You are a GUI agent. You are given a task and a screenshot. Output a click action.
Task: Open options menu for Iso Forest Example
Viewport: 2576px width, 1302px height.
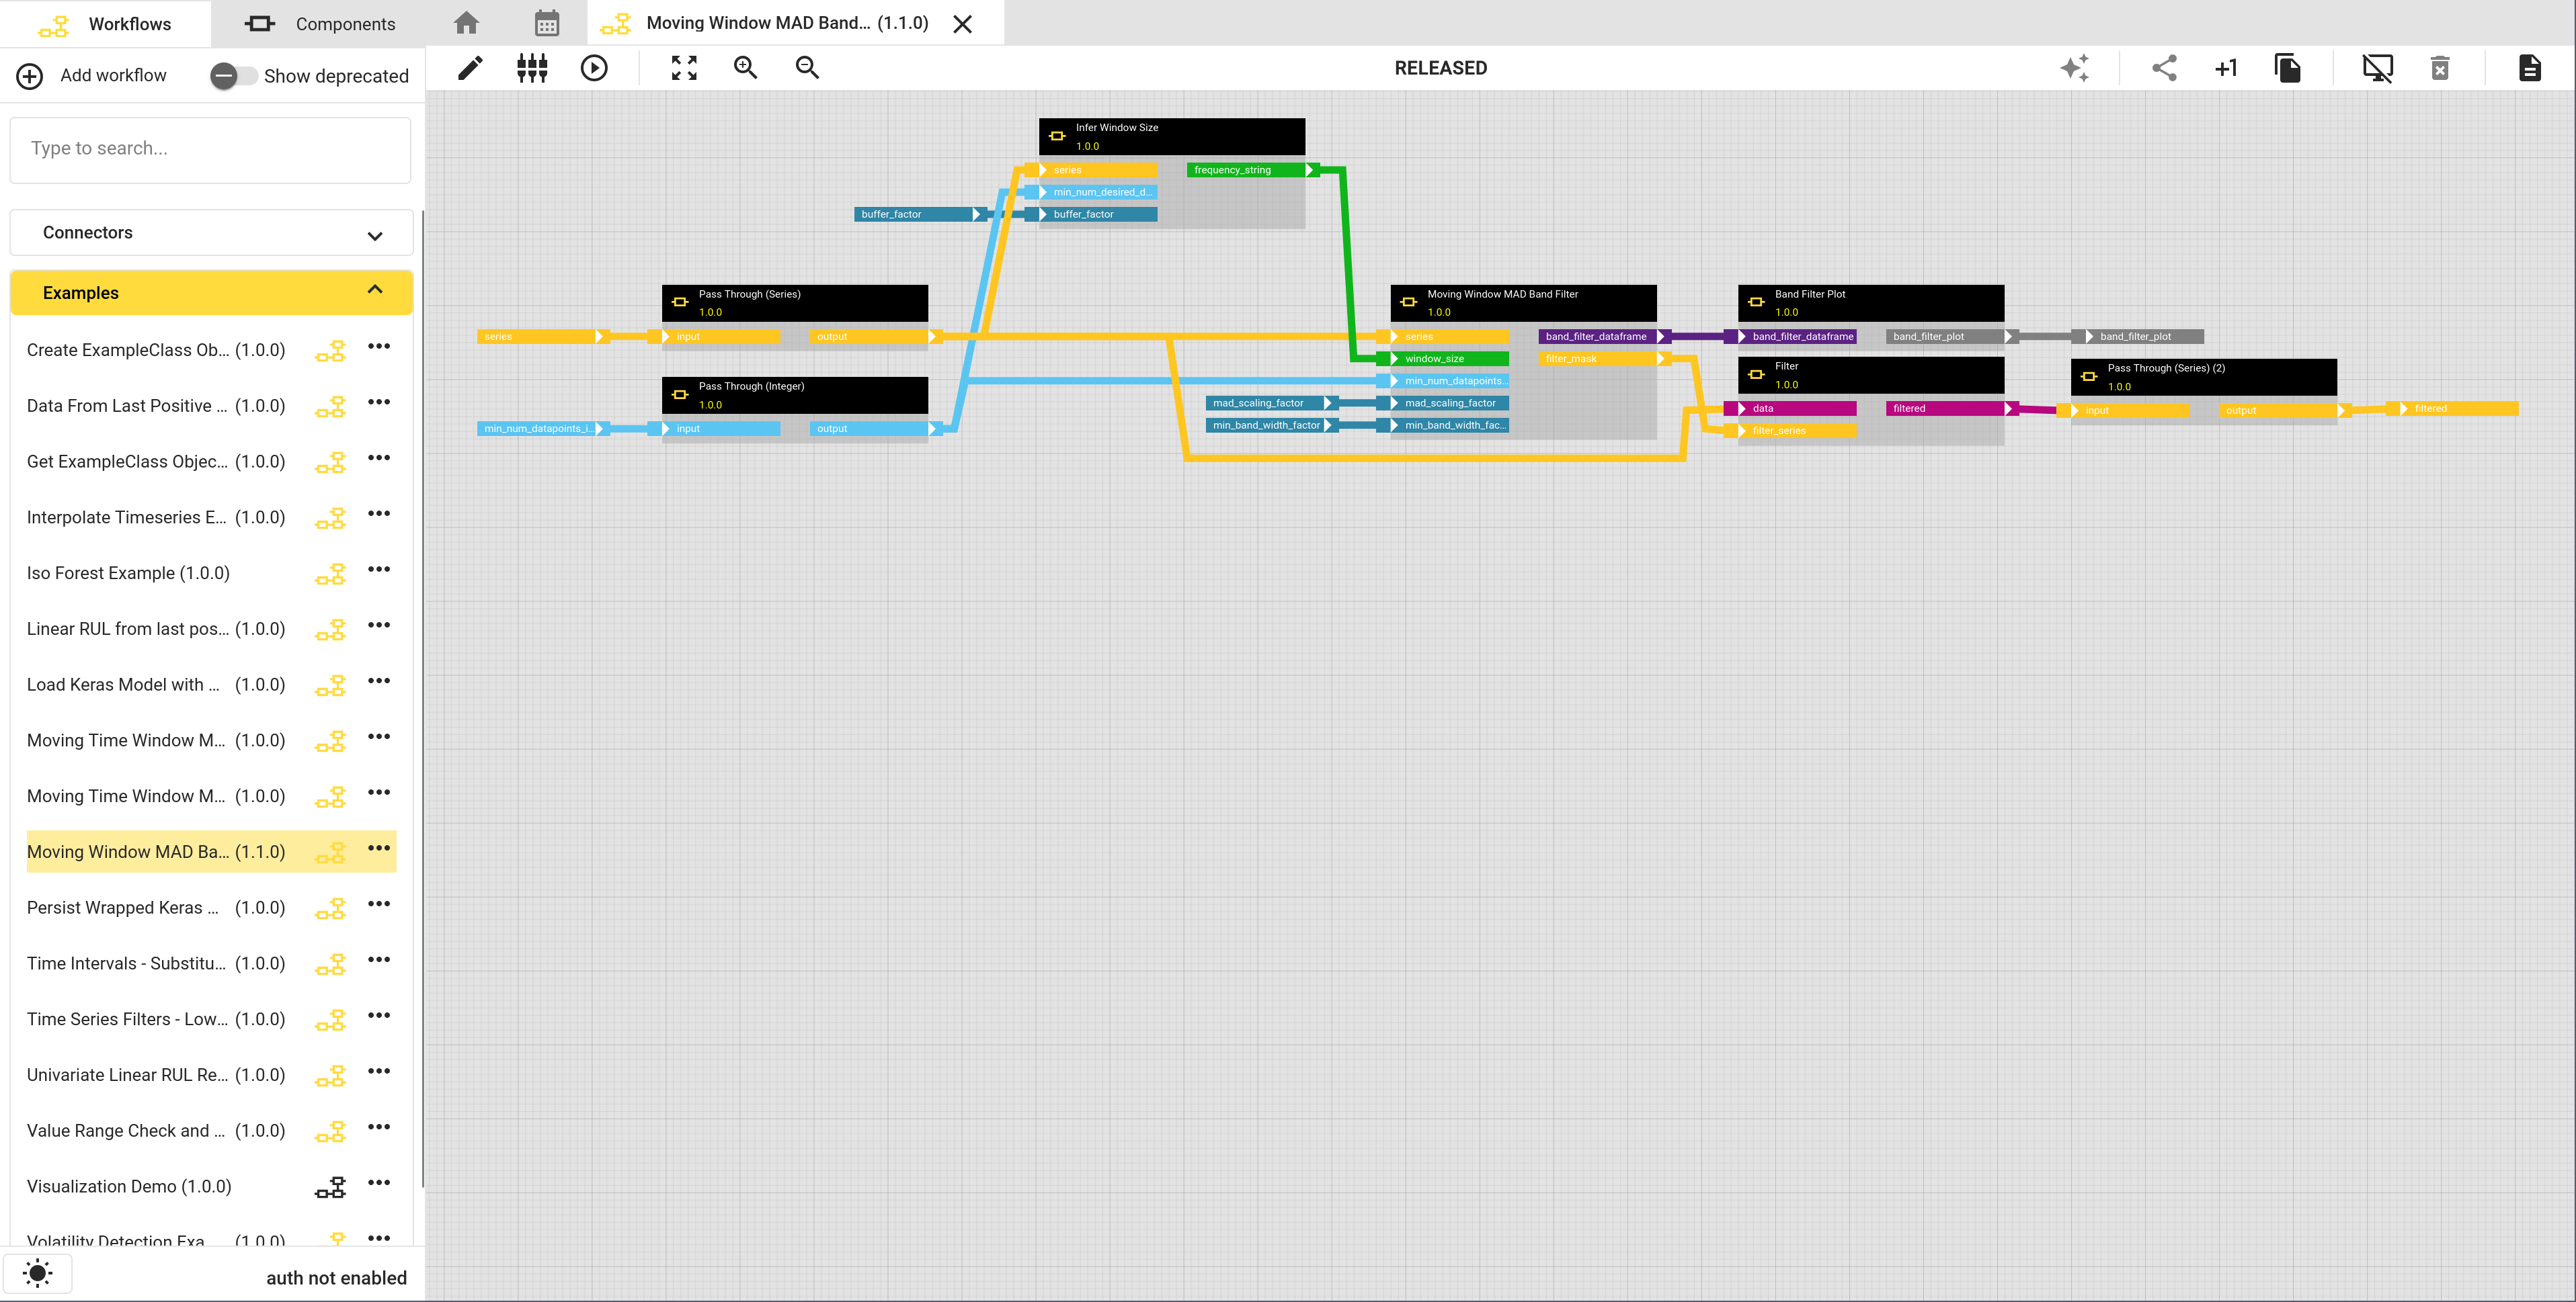(379, 570)
